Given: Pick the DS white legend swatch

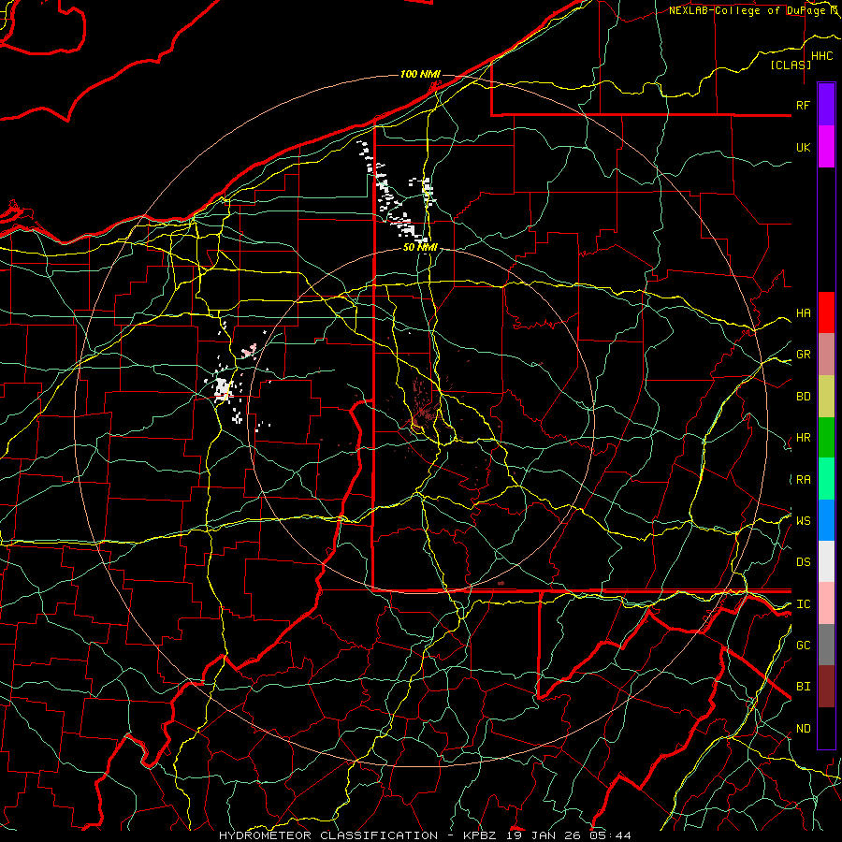Looking at the screenshot, I should pos(826,561).
